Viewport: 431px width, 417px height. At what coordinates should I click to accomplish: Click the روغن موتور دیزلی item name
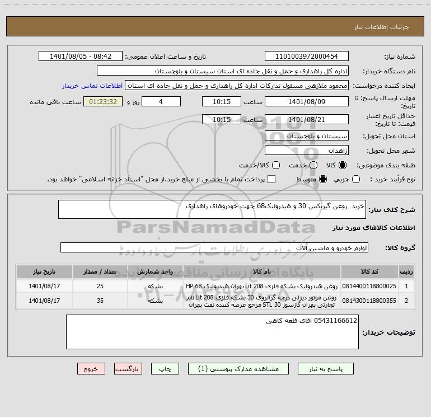coord(262,301)
